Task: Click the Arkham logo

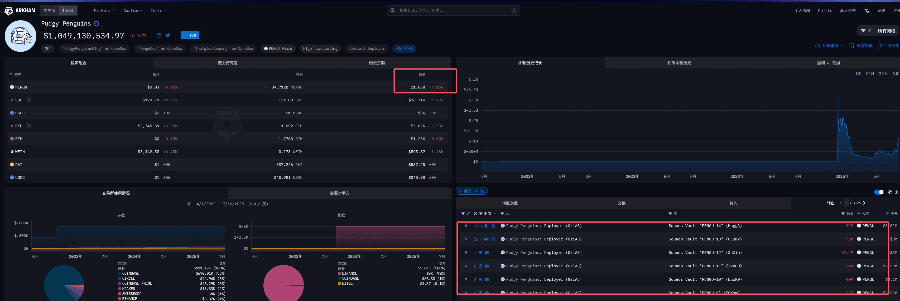Action: 20,11
